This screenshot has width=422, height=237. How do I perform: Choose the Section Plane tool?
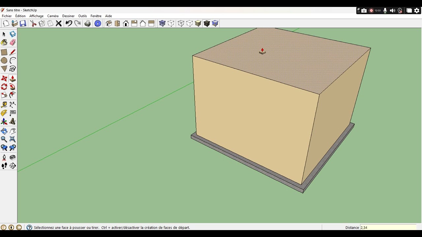coord(13,166)
